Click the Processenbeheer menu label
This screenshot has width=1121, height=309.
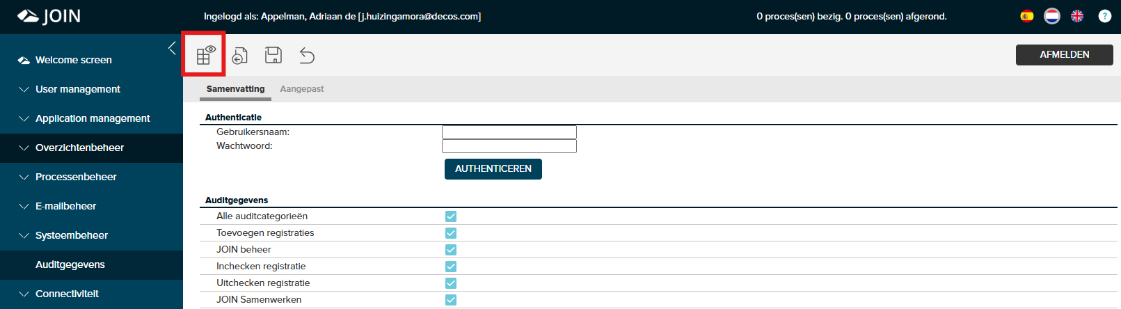point(76,177)
